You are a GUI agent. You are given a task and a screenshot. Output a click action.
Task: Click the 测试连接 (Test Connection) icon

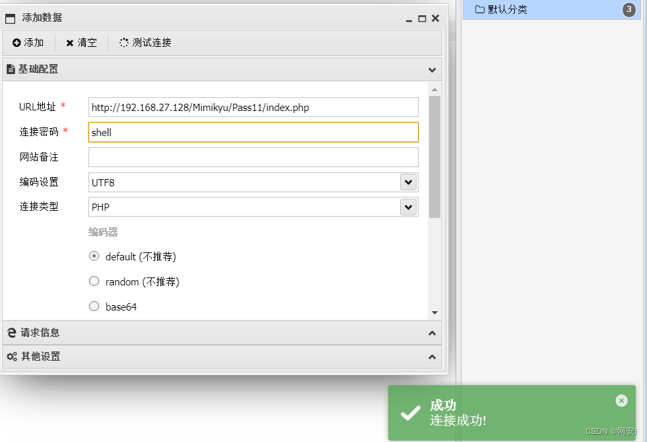coord(123,43)
